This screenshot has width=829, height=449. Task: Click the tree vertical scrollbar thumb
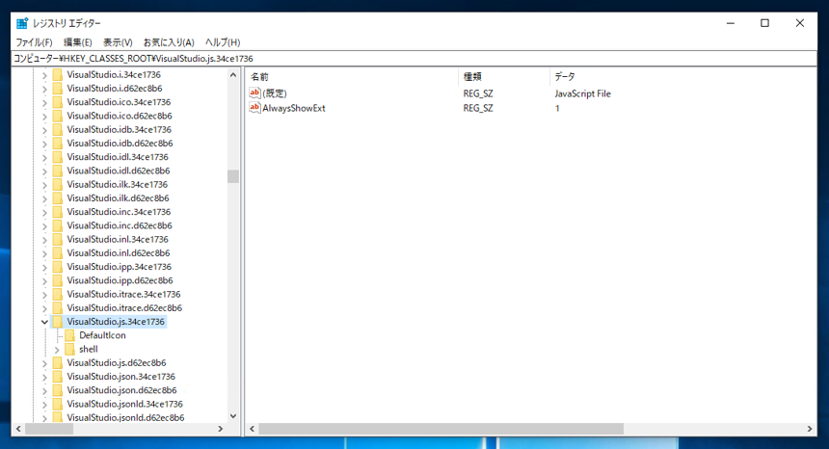(x=233, y=176)
